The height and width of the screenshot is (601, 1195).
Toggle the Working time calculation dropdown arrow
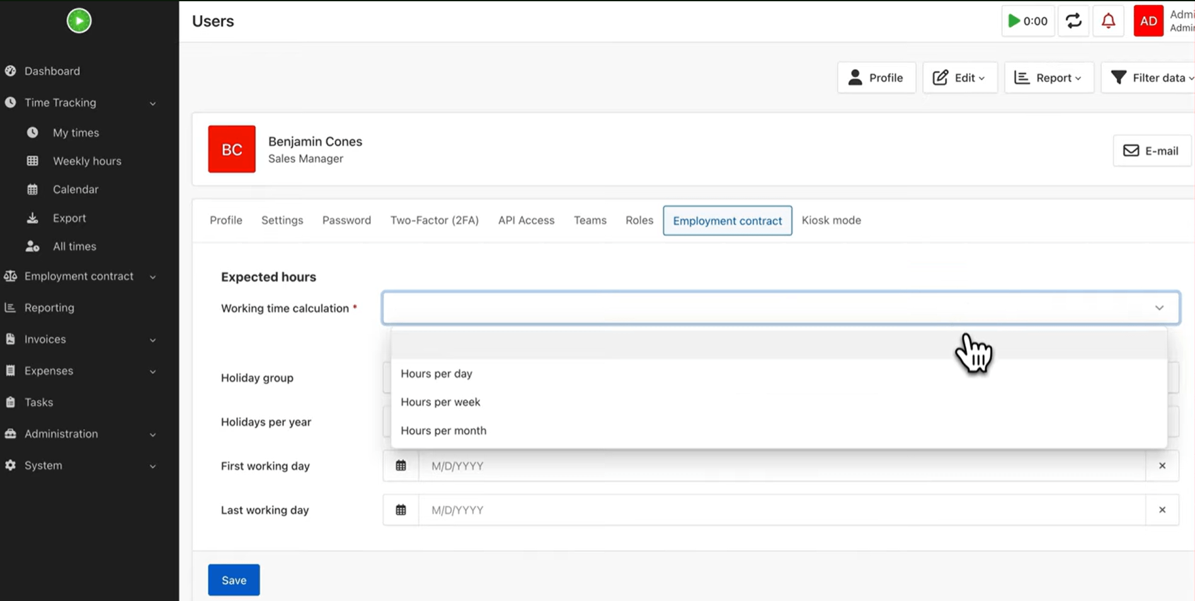[1159, 308]
